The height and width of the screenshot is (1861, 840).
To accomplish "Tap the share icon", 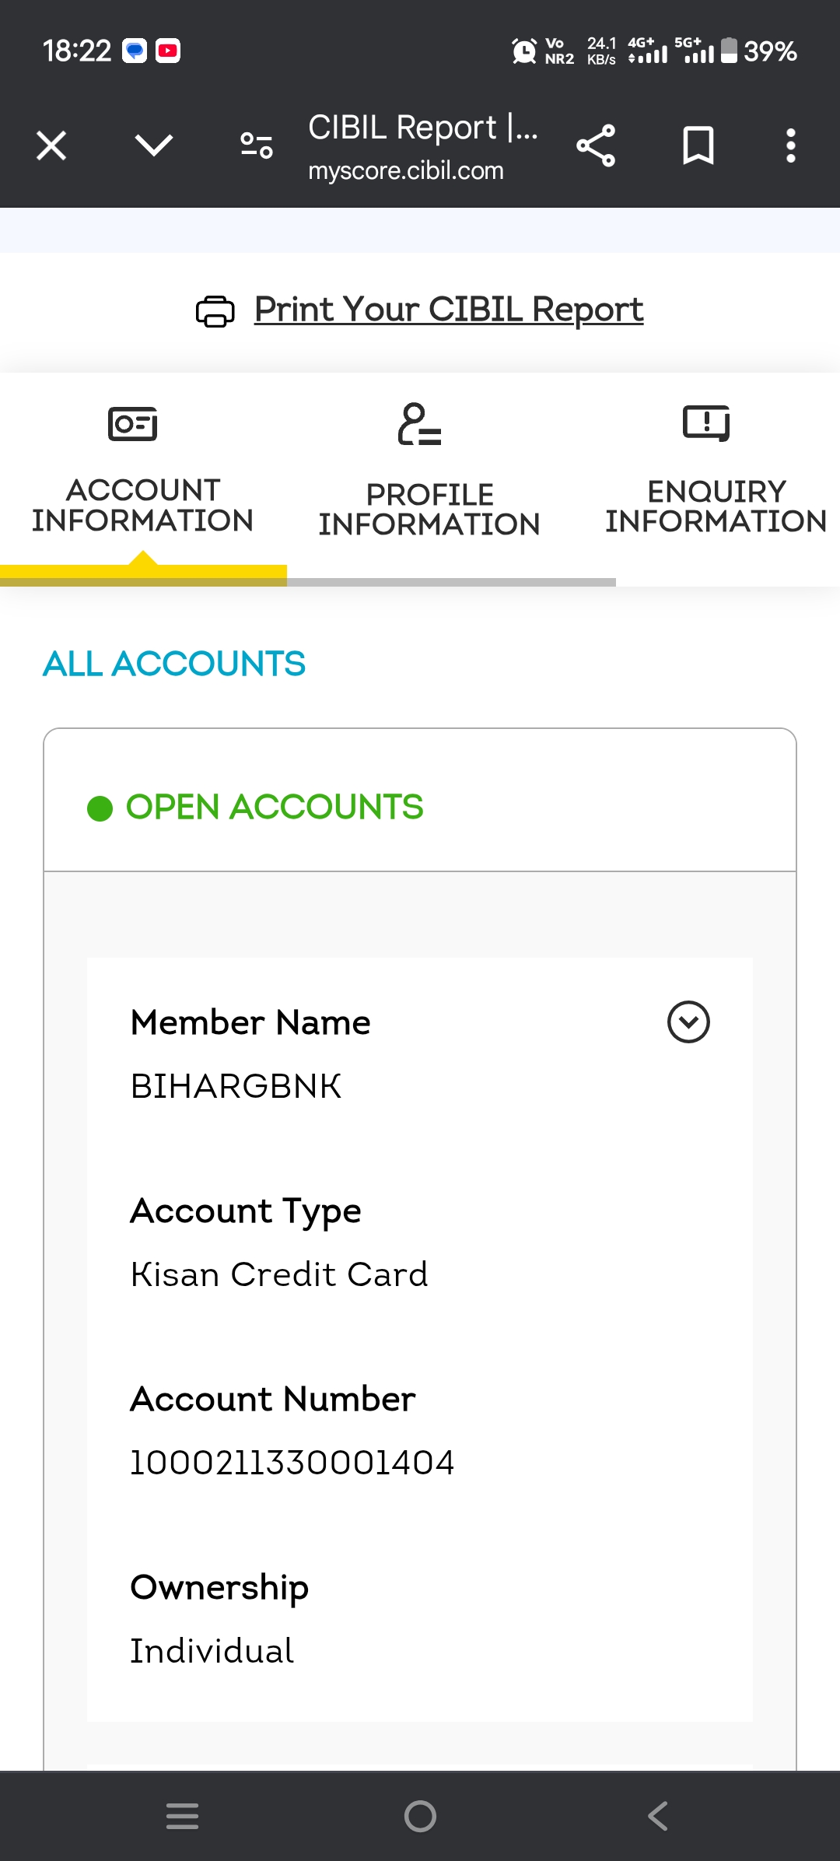I will tap(596, 145).
